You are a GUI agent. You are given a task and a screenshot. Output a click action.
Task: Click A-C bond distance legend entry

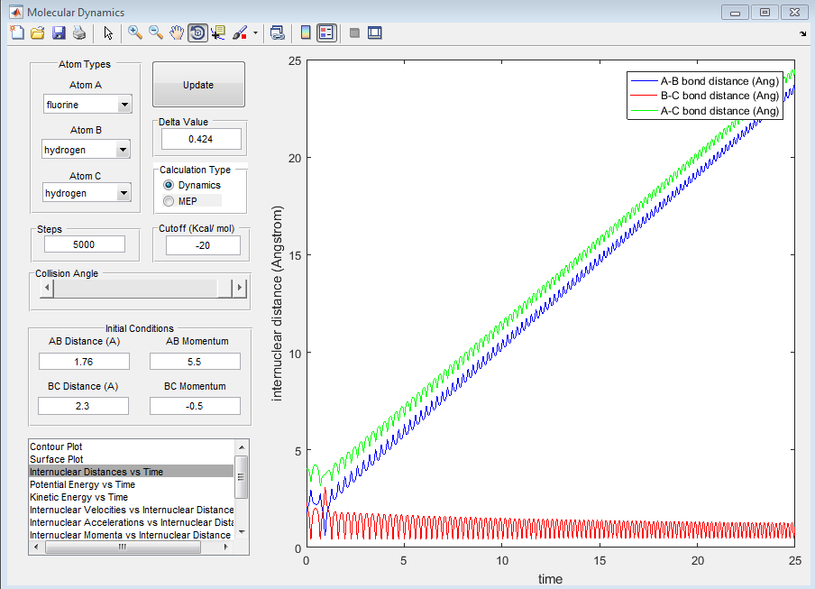pyautogui.click(x=705, y=111)
